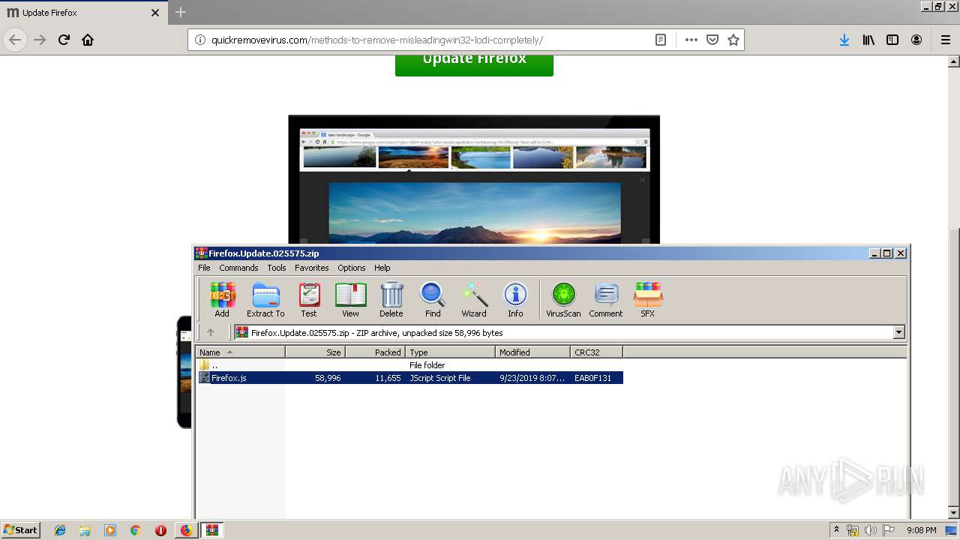Viewport: 960px width, 540px height.
Task: Open WinRAR Favorites menu
Action: point(312,268)
